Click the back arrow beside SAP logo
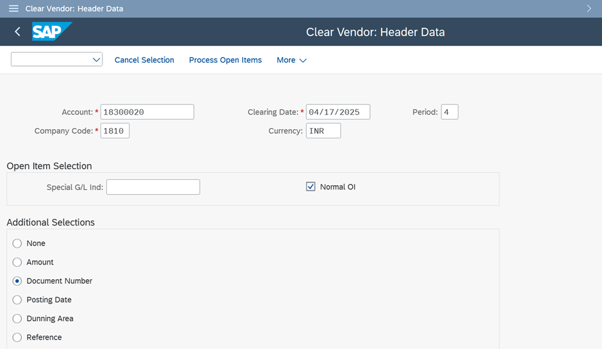 [17, 31]
